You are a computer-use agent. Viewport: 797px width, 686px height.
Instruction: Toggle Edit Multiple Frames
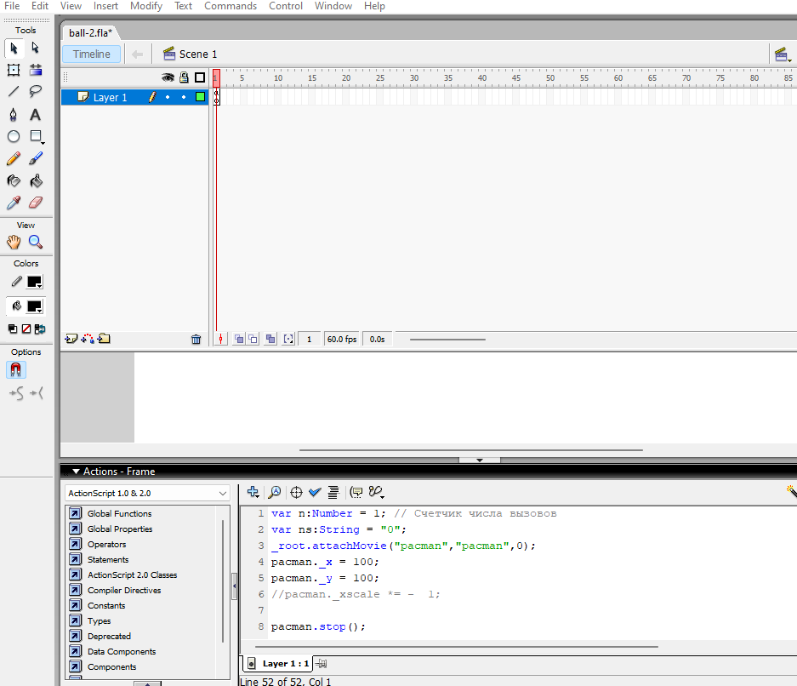271,340
